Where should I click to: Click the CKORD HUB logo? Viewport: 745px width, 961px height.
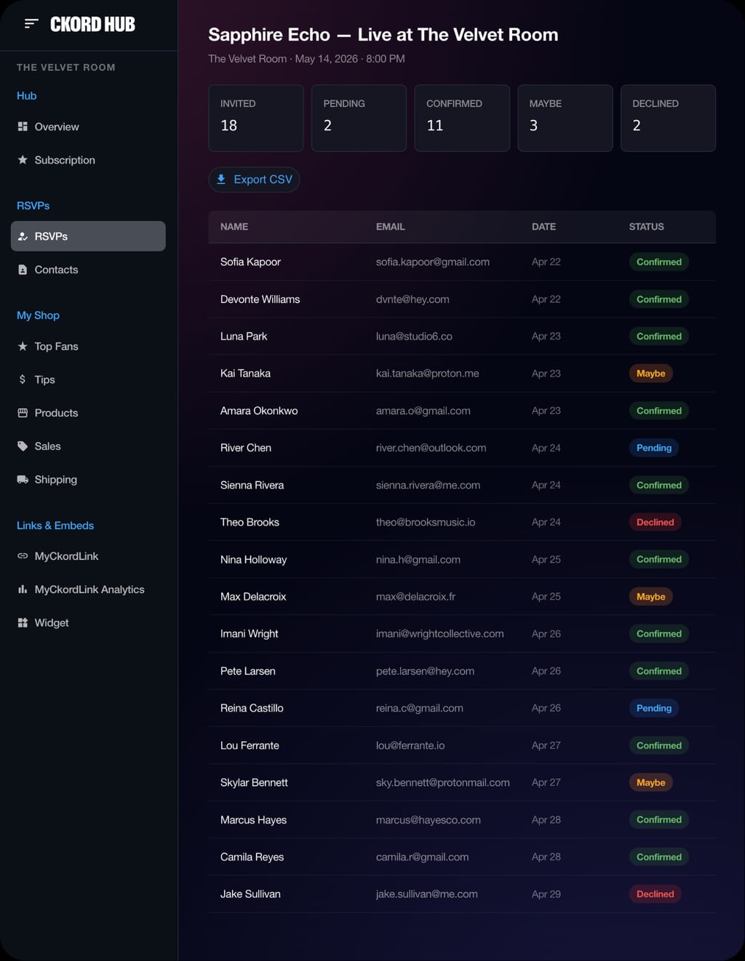point(92,25)
